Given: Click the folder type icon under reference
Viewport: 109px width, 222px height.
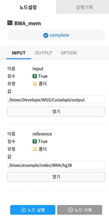Looking at the screenshot, I should click(35, 149).
